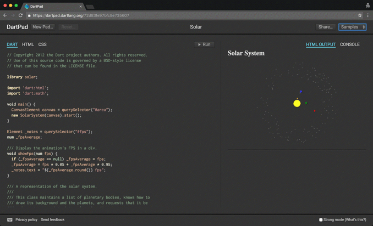Show the HTML OUTPUT tab
The width and height of the screenshot is (373, 226).
(x=321, y=44)
